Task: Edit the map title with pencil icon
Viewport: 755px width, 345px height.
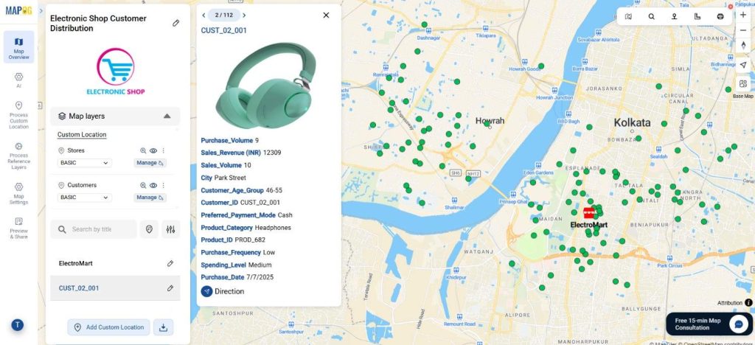Action: point(175,23)
